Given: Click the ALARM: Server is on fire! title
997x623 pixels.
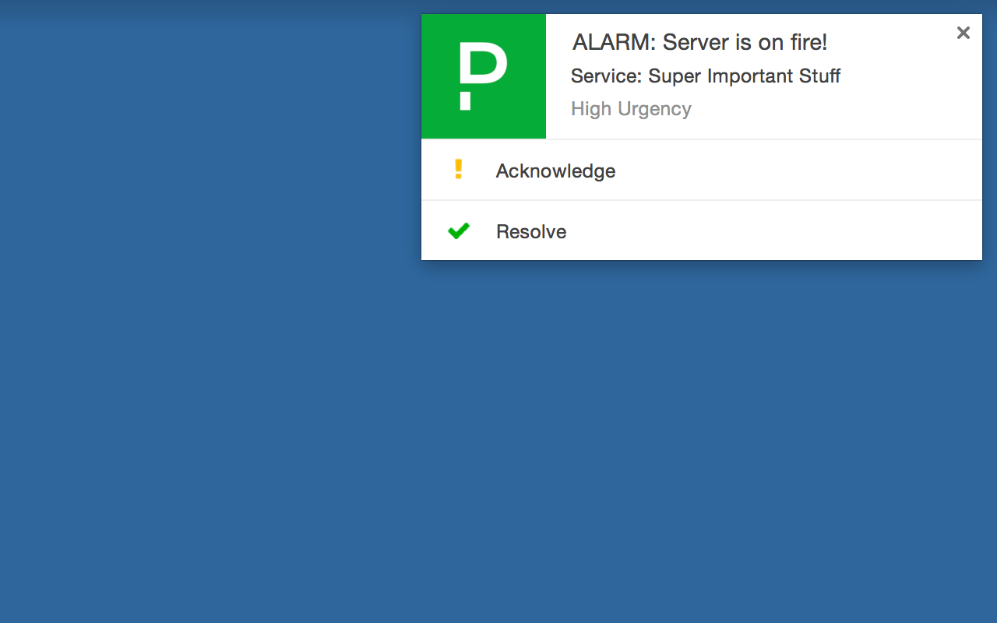Looking at the screenshot, I should click(699, 42).
